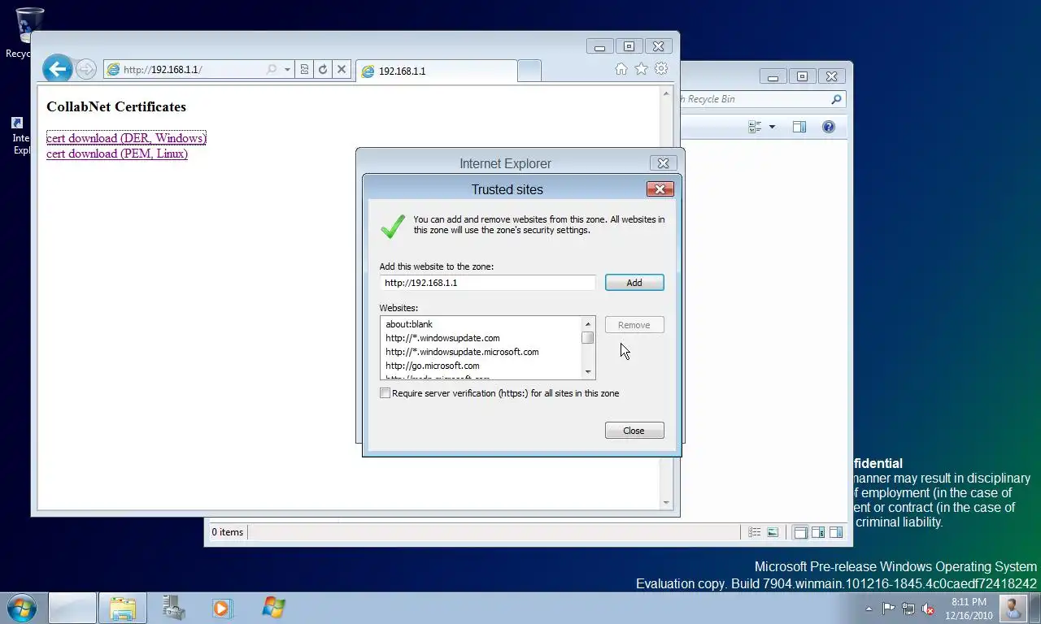Open cert download (DER, Windows) link
This screenshot has width=1041, height=624.
[x=126, y=138]
